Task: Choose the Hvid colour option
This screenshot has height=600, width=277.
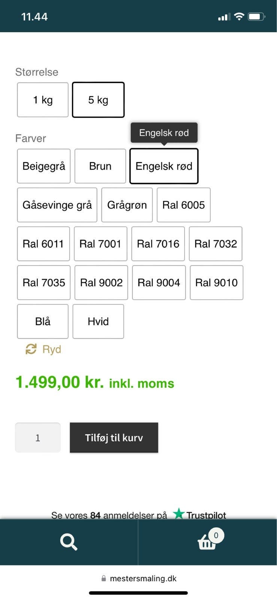Action: [x=98, y=321]
